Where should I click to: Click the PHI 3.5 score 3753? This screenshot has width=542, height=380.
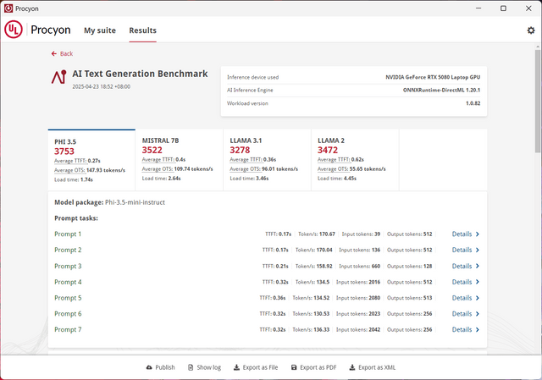pos(64,151)
